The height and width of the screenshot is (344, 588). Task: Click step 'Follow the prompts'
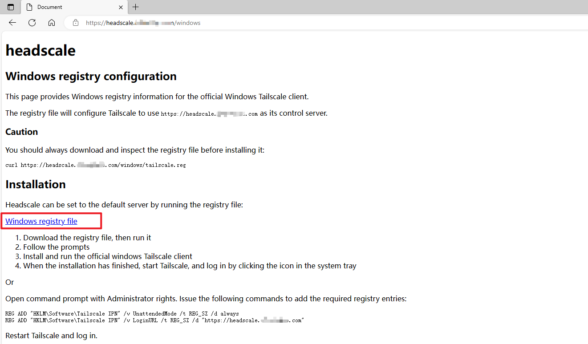(x=57, y=247)
